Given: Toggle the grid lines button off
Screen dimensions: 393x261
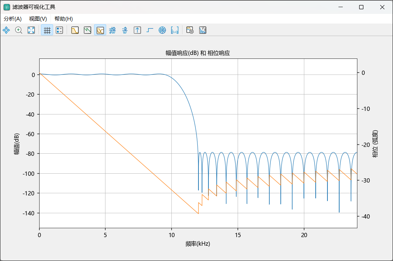Looking at the screenshot, I should (47, 30).
